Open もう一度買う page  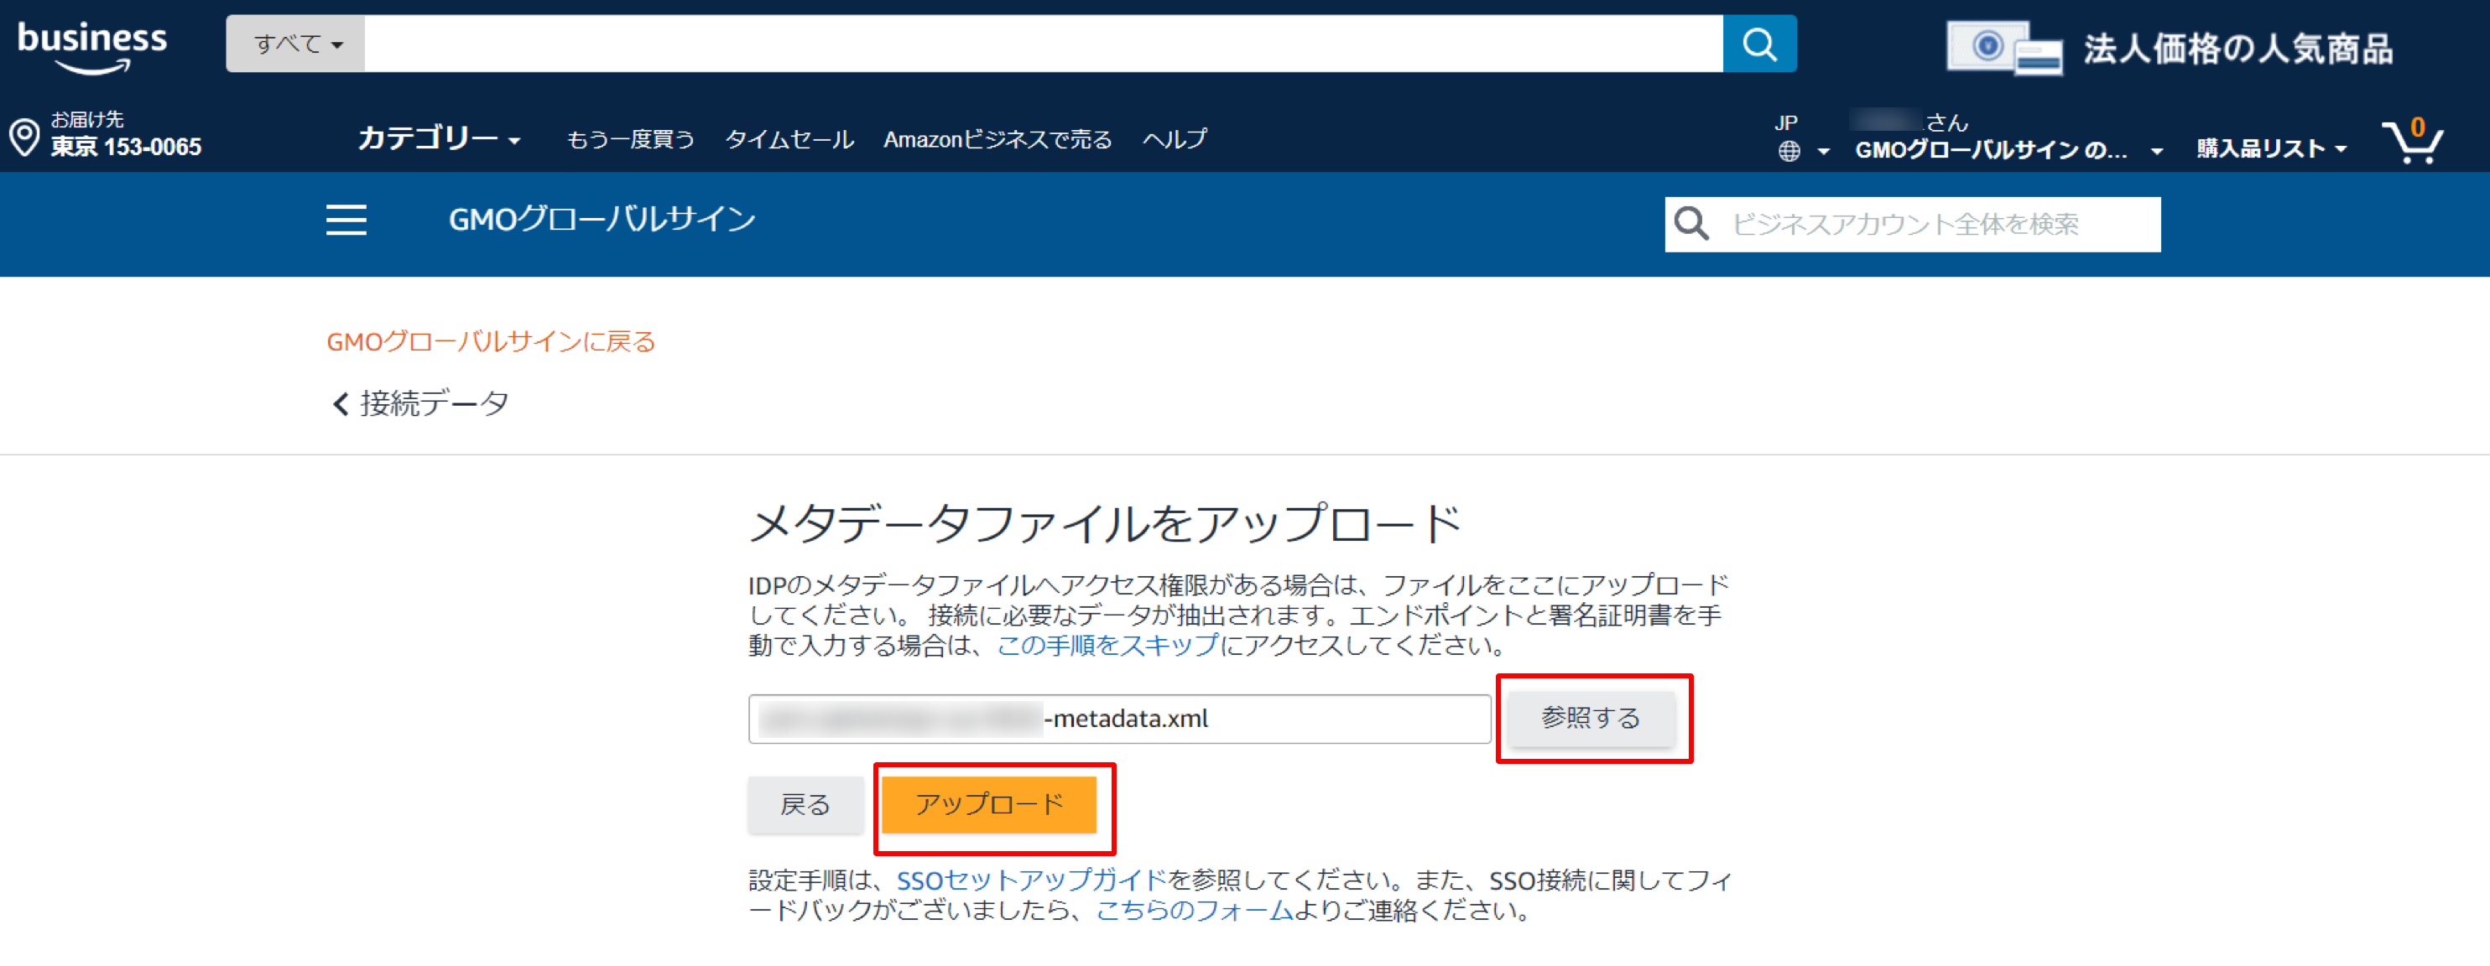[x=630, y=139]
